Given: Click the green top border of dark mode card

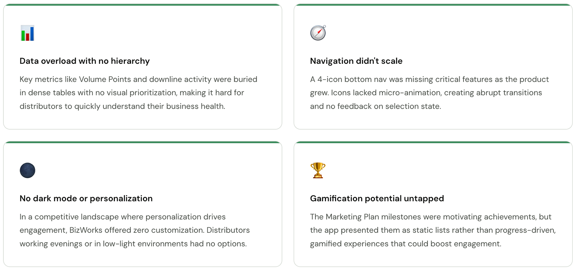Looking at the screenshot, I should (x=142, y=142).
